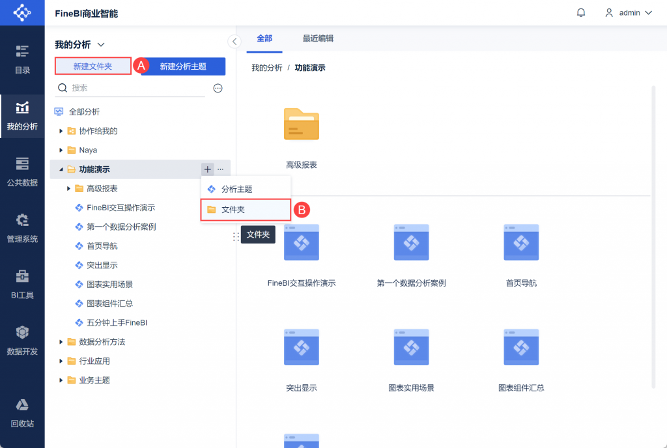
Task: Click the 首页导航 card caption
Action: tap(521, 283)
